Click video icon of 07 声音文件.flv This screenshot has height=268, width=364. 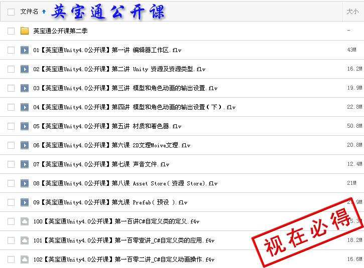[x=25, y=164]
